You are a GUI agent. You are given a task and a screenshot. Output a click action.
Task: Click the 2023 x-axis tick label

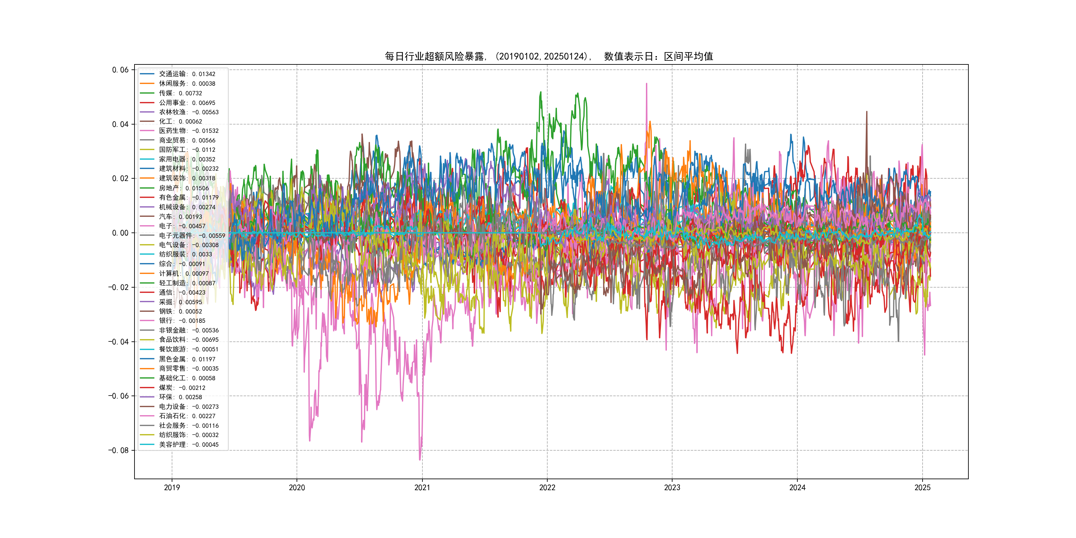click(672, 488)
